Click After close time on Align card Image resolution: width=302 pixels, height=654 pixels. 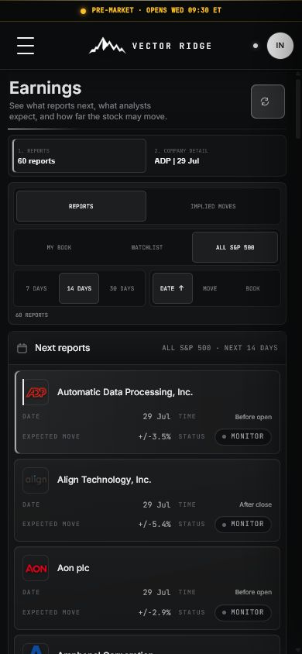pos(256,504)
